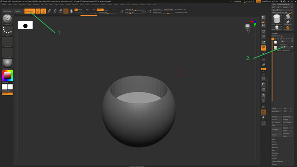This screenshot has width=297, height=167.
Task: Collapse the Subtool palette header
Action: pyautogui.click(x=275, y=33)
